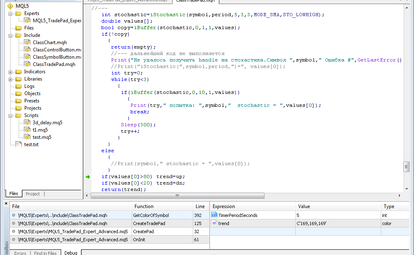Click the 'Sleep(300);' code line
This screenshot has width=414, height=255.
(x=139, y=125)
